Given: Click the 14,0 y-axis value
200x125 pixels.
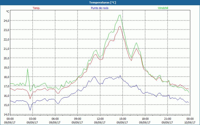Looking at the screenshot, I should tap(6, 114).
